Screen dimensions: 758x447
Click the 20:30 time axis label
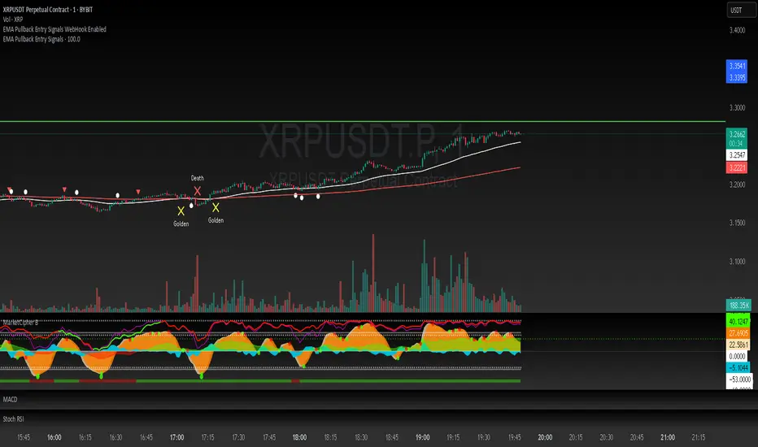pos(606,437)
